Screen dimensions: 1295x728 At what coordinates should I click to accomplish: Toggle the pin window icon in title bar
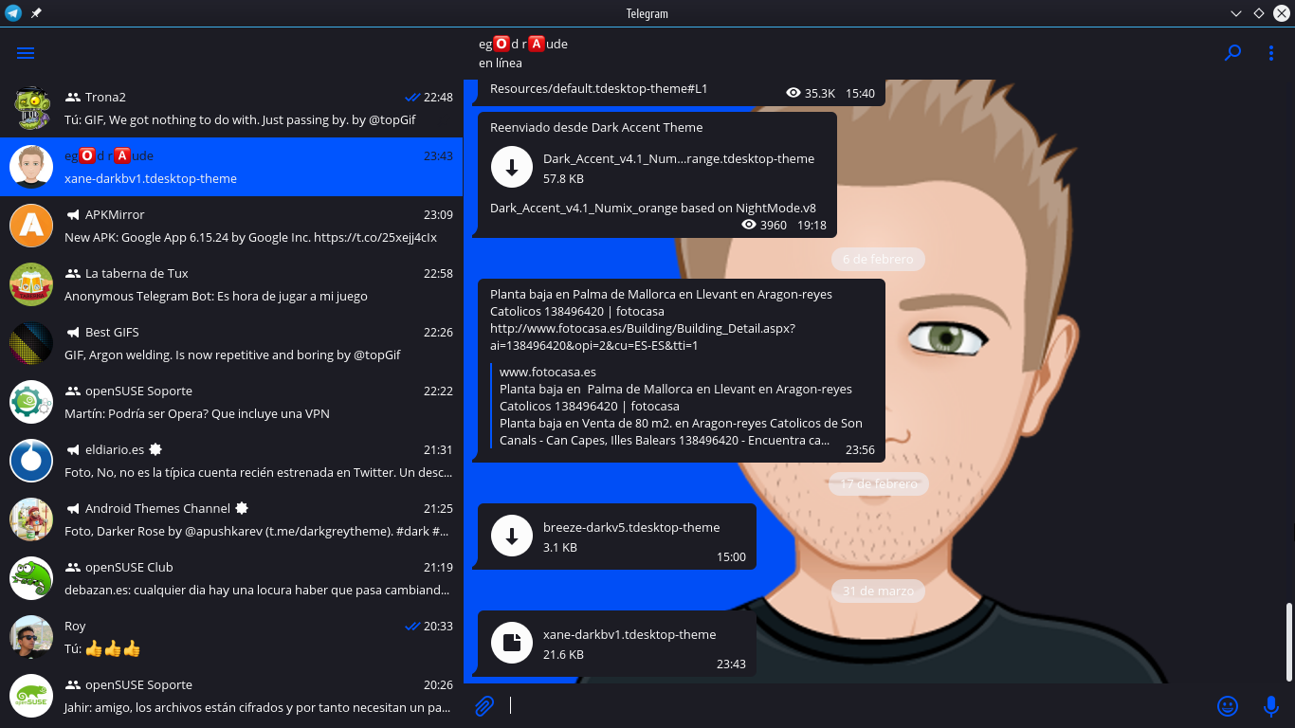point(36,13)
